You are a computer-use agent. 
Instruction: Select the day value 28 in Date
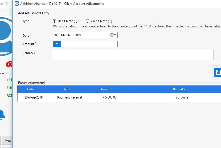[x=55, y=35]
